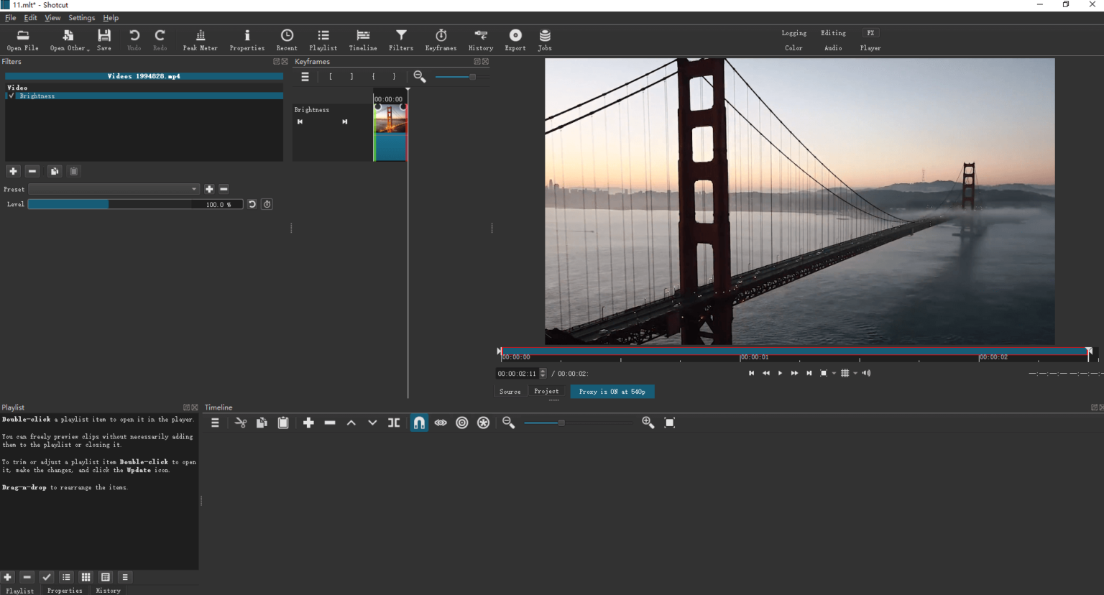This screenshot has height=595, width=1104.
Task: Toggle the Filters panel from the toolbar
Action: pyautogui.click(x=401, y=40)
